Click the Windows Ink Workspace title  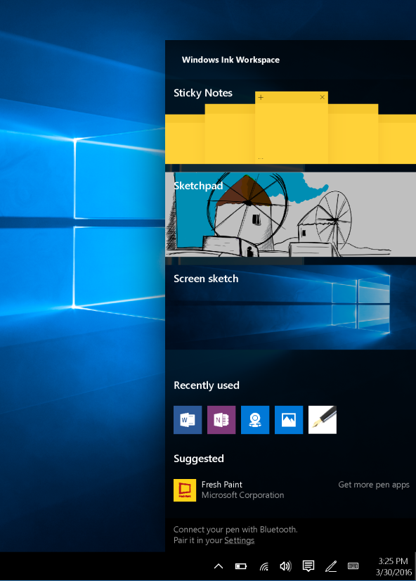[230, 60]
